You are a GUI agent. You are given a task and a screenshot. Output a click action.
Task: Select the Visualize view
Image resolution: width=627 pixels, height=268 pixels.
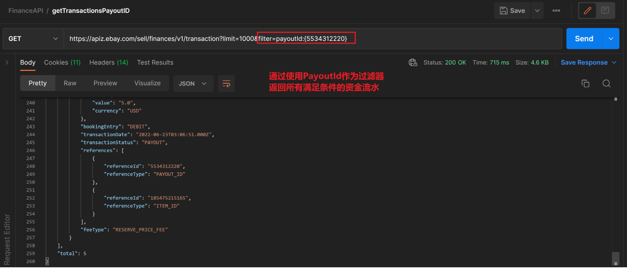[x=147, y=83]
